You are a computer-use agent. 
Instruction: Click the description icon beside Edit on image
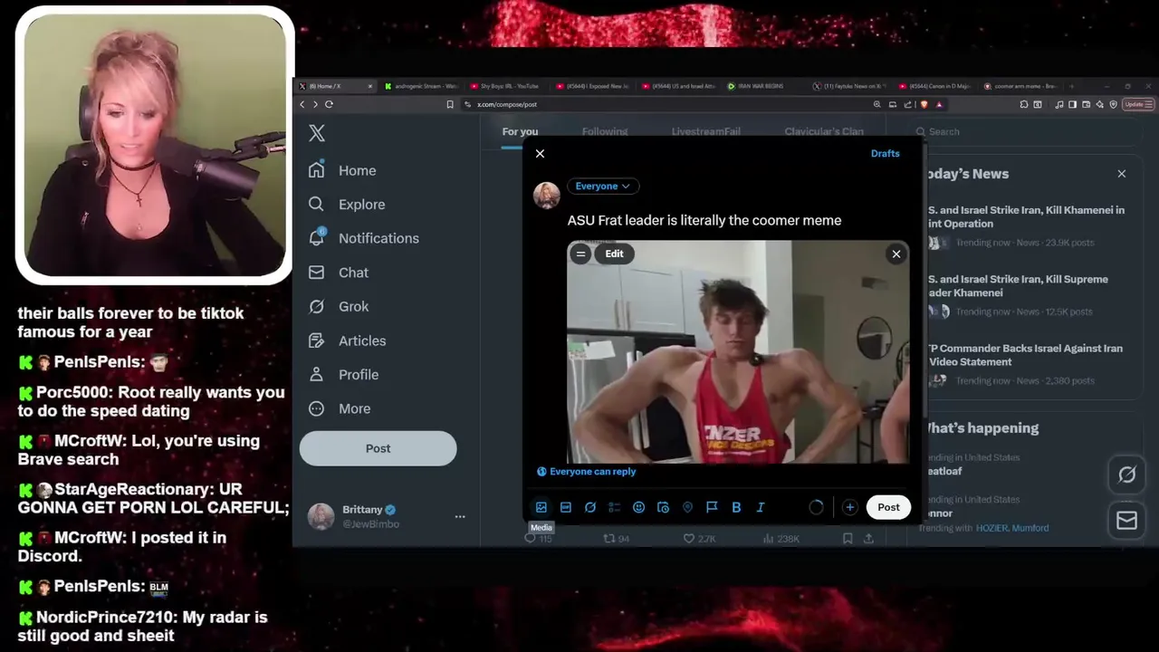click(x=580, y=254)
